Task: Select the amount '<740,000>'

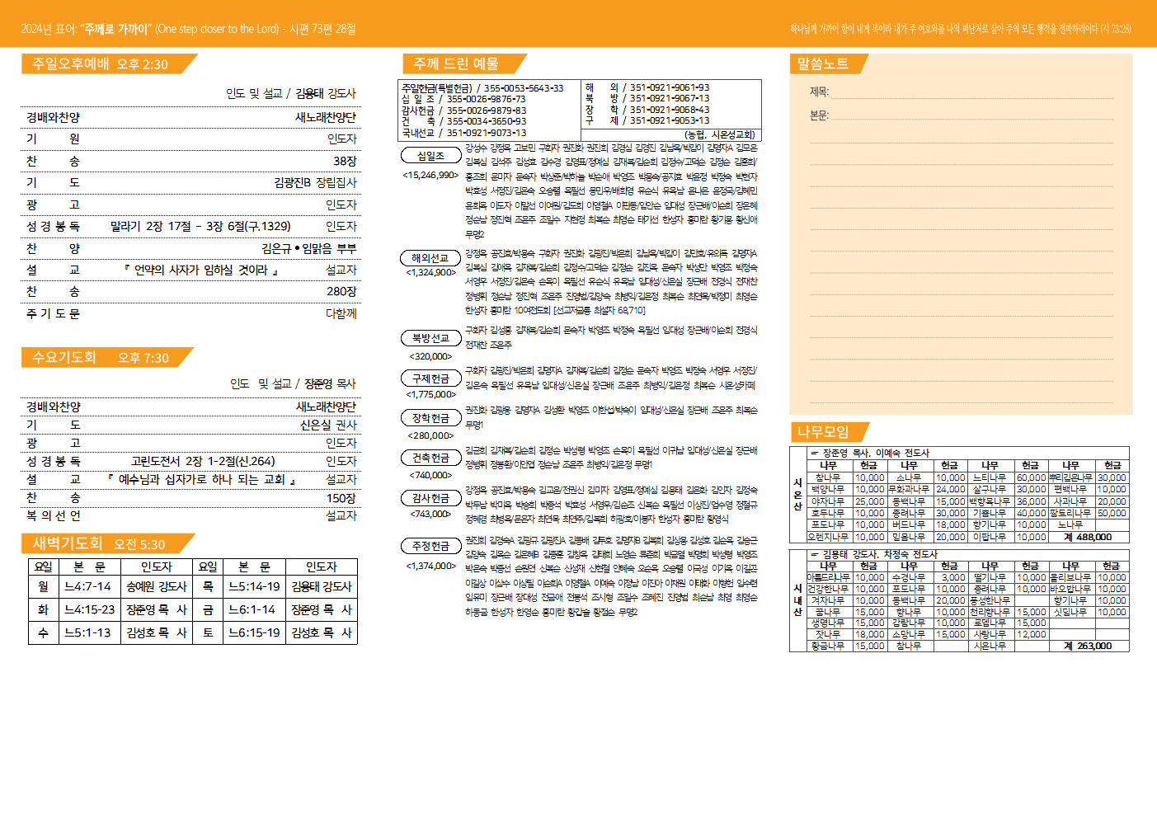Action: pyautogui.click(x=430, y=475)
